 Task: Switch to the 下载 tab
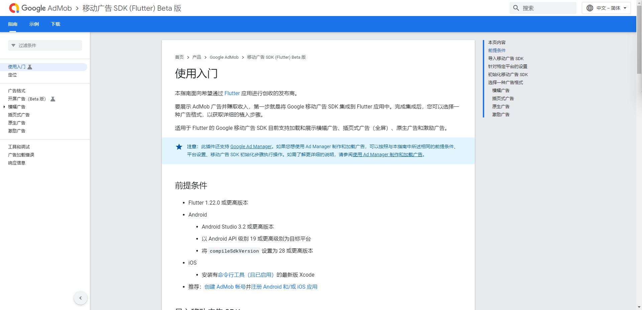click(56, 24)
